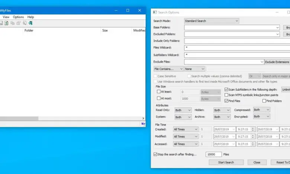Click the Case Sensitive checkbox
The height and width of the screenshot is (174, 290).
(155, 76)
